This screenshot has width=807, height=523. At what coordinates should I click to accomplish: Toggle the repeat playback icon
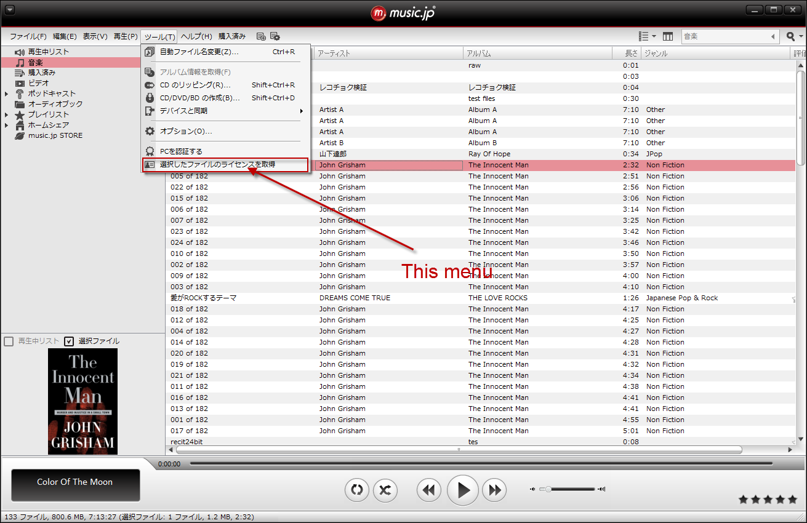(356, 490)
